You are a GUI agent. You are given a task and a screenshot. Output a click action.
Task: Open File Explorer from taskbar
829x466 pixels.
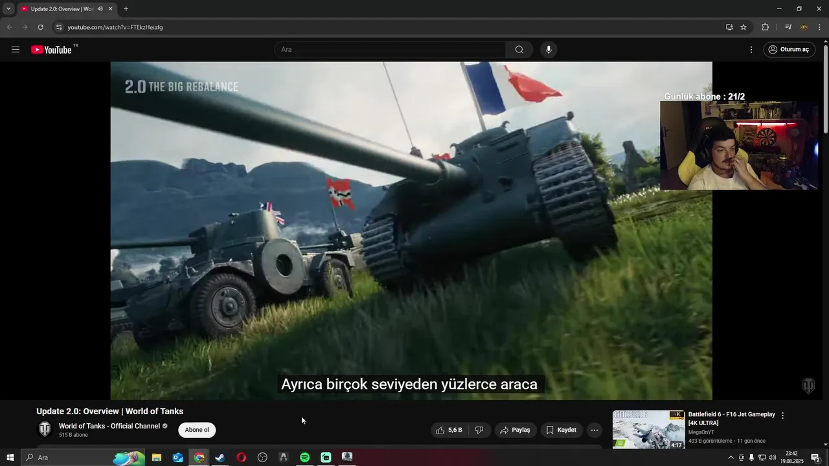tap(156, 458)
